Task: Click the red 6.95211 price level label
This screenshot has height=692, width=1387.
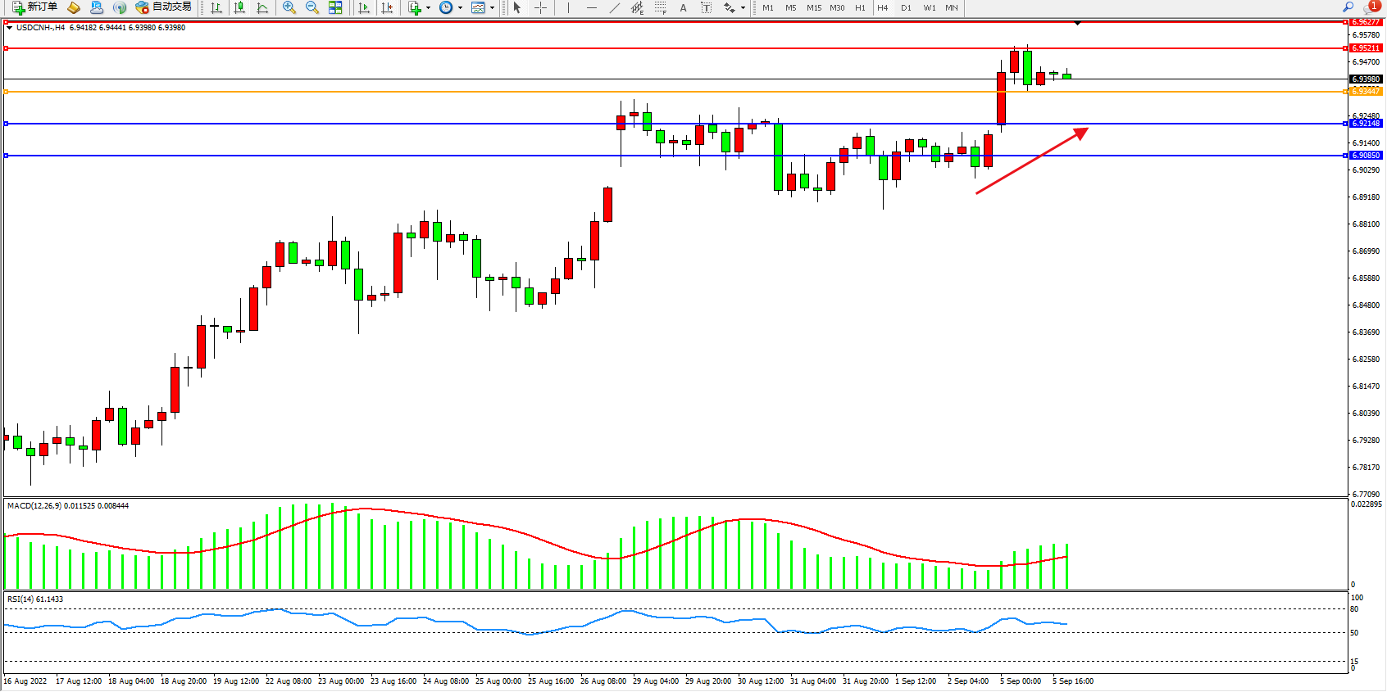Action: click(1366, 48)
